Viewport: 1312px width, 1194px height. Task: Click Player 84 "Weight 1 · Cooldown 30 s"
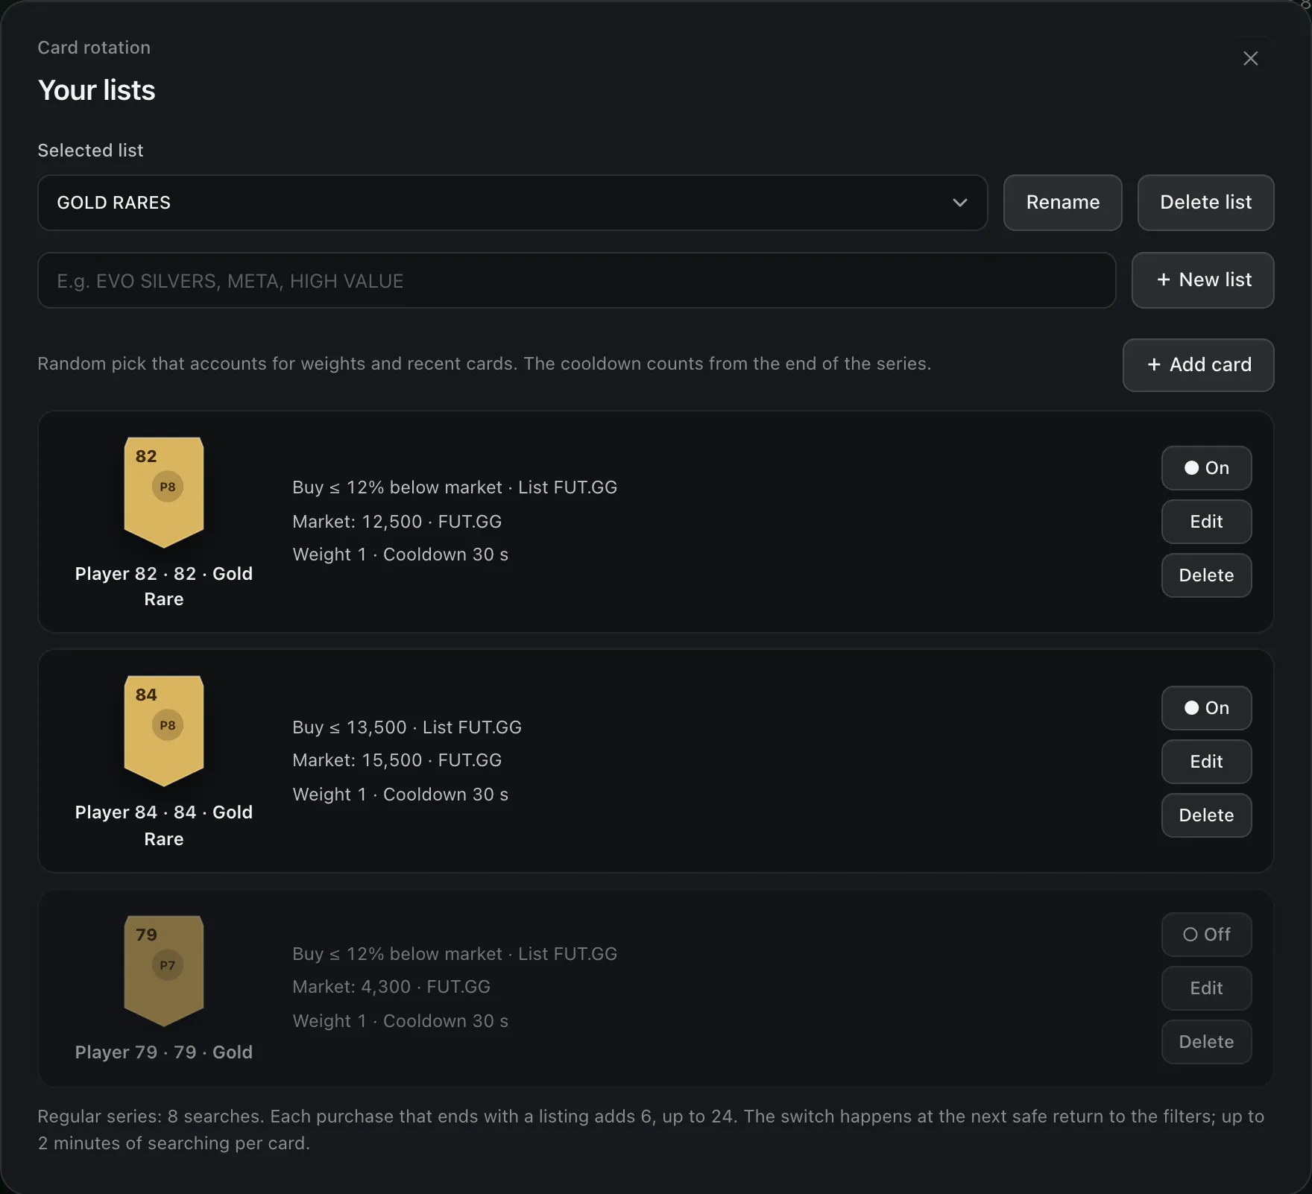click(x=400, y=795)
